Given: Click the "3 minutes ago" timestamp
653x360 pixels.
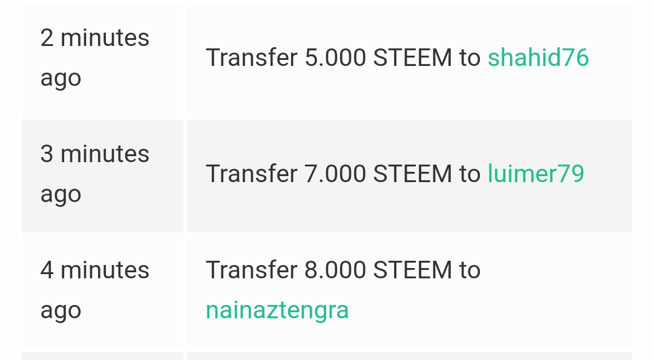Looking at the screenshot, I should tap(94, 174).
